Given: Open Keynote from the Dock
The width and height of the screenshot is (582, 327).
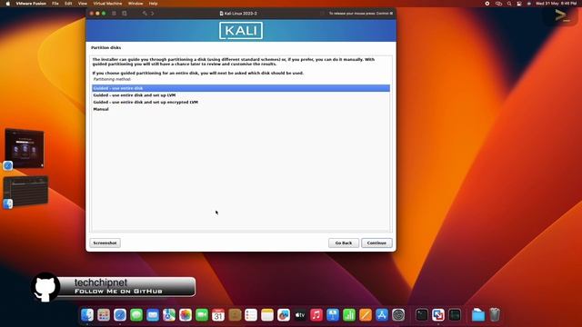Looking at the screenshot, I should click(x=333, y=315).
